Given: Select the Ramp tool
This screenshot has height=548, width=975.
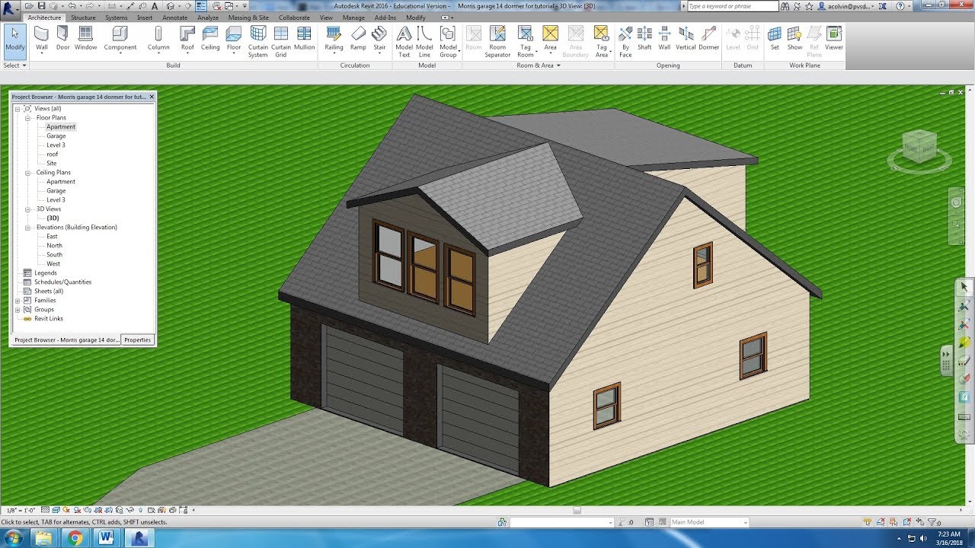Looking at the screenshot, I should tap(358, 38).
